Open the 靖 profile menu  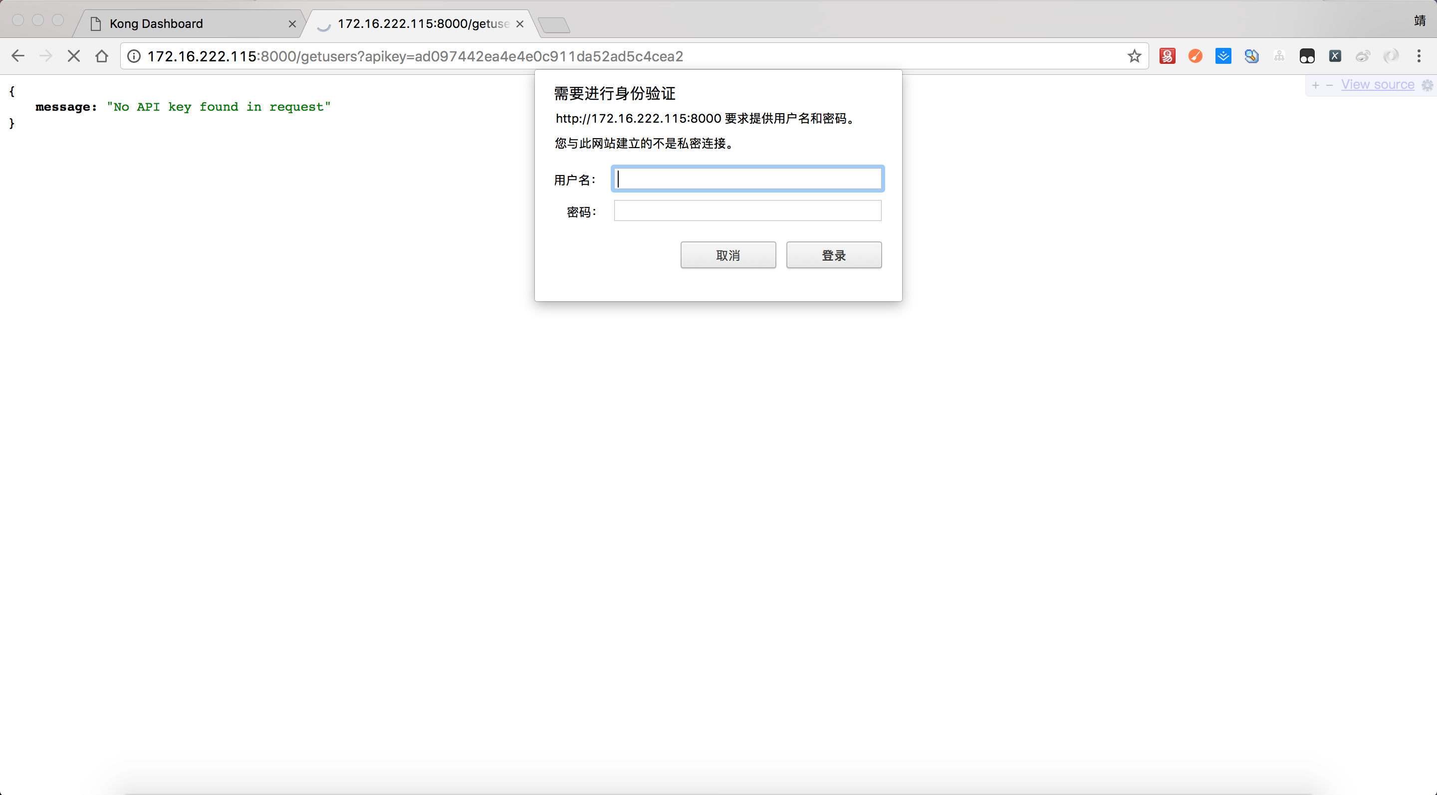[x=1420, y=20]
